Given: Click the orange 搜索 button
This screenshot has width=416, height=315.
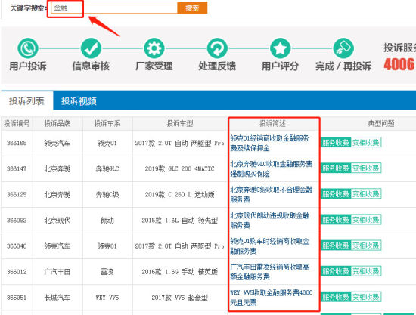Looking at the screenshot, I should click(192, 8).
